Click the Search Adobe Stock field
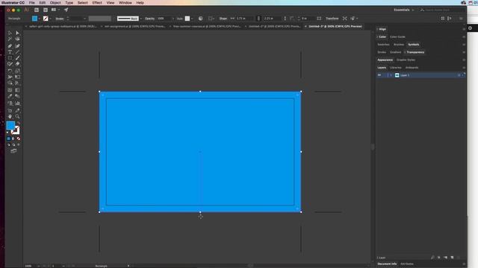 coord(441,10)
